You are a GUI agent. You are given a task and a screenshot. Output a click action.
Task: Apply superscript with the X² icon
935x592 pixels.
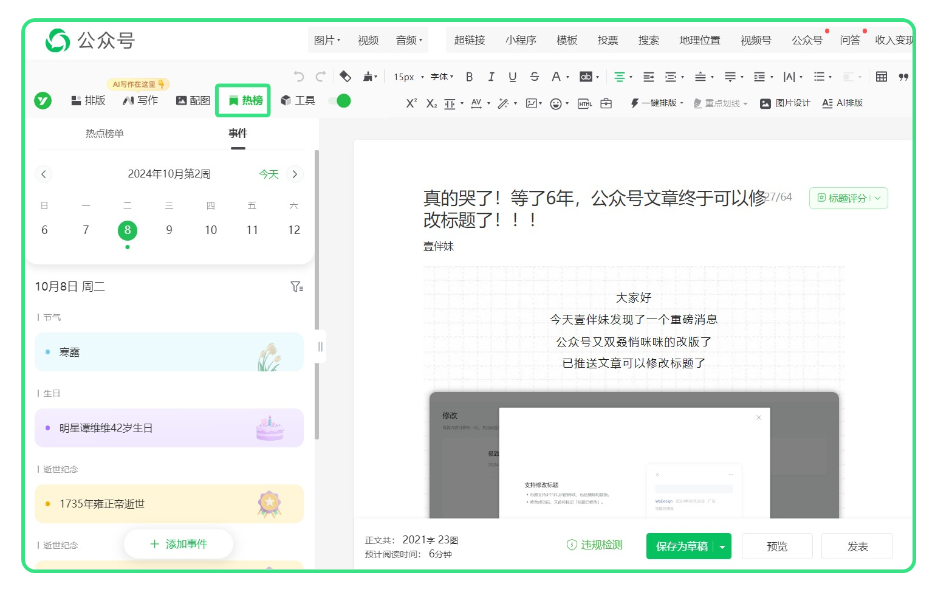coord(411,103)
